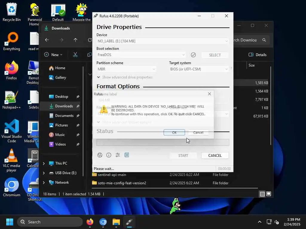Click the checksum checkmark icon in Rufus
The width and height of the screenshot is (306, 229).
click(x=193, y=55)
